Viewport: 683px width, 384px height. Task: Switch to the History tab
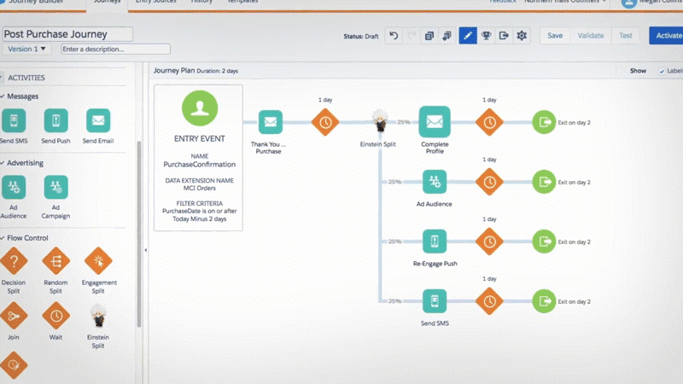pos(201,3)
